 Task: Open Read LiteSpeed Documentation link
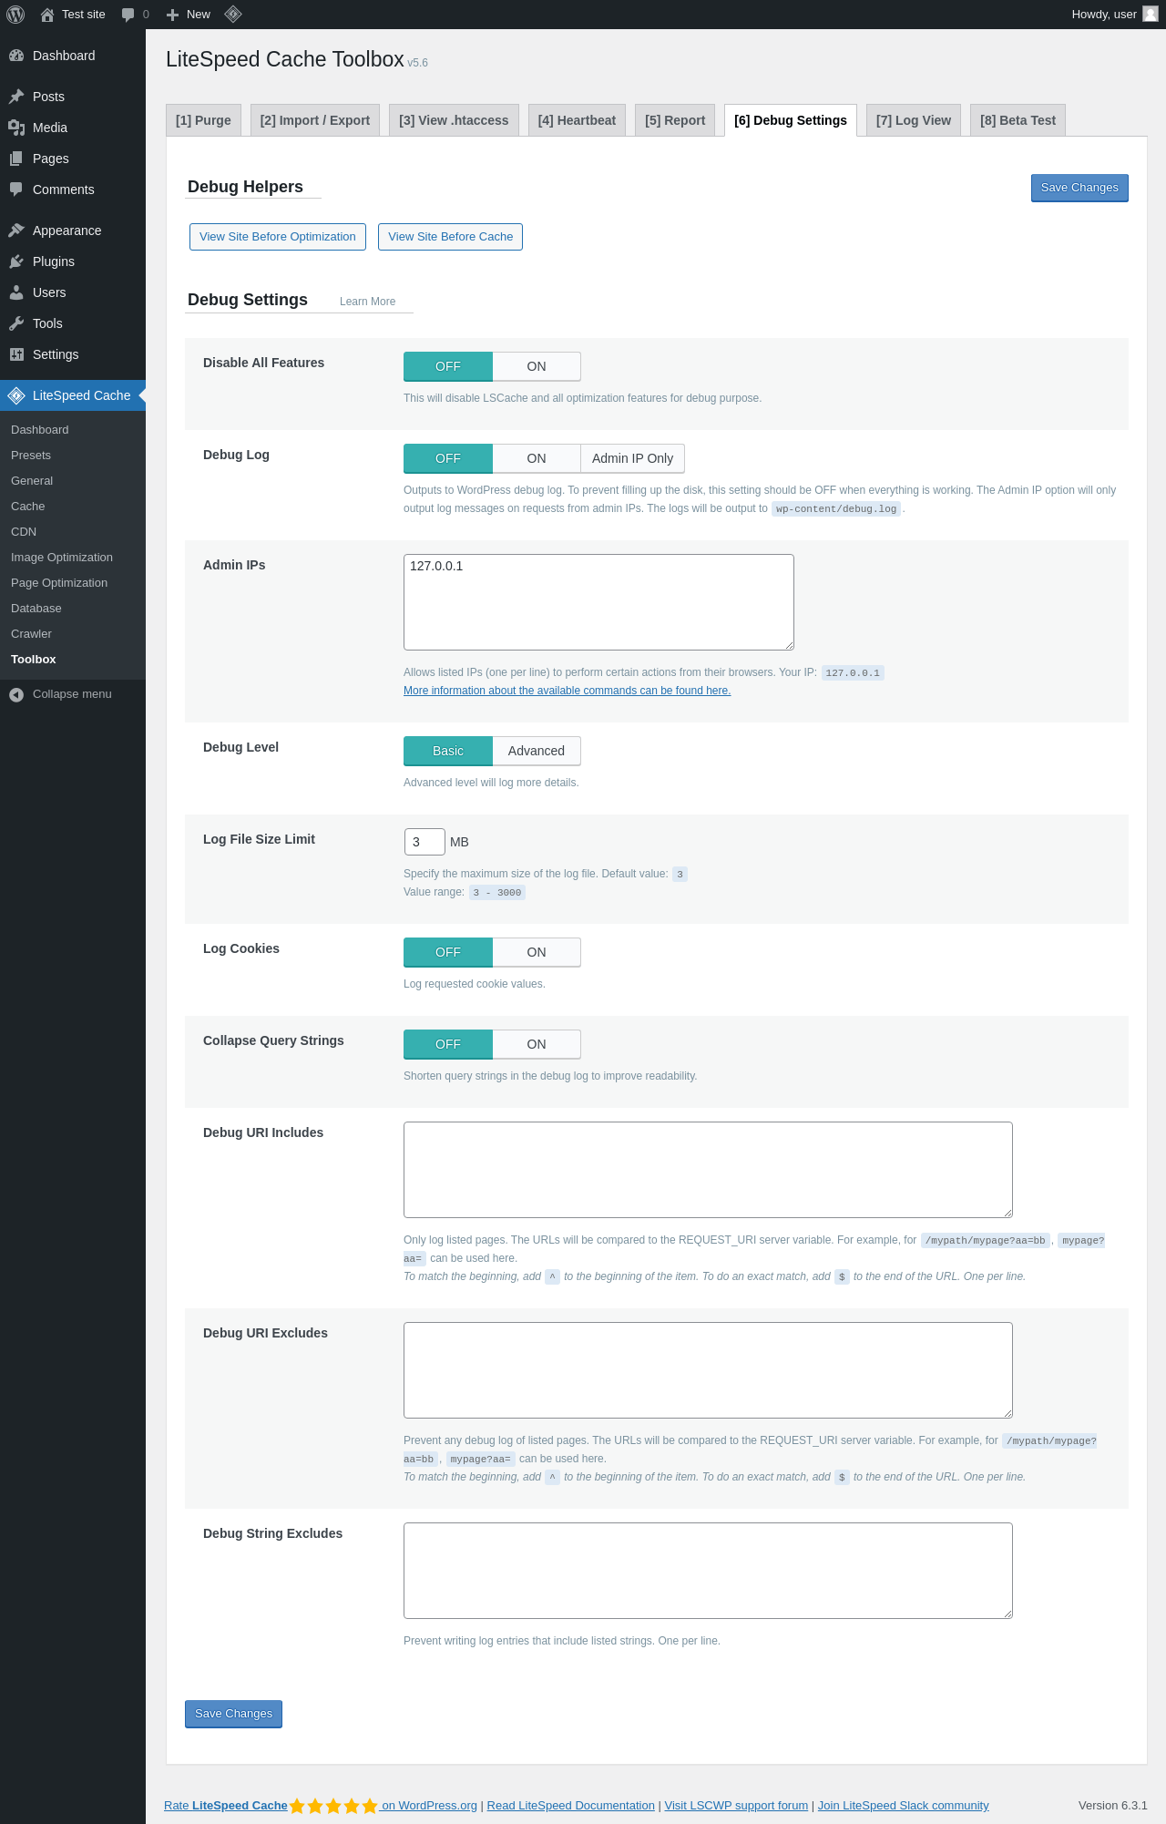(x=571, y=1806)
